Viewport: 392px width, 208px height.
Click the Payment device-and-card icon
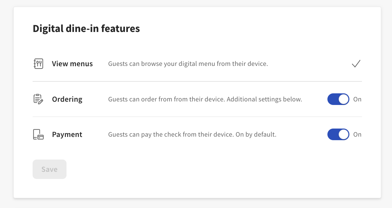(x=38, y=134)
